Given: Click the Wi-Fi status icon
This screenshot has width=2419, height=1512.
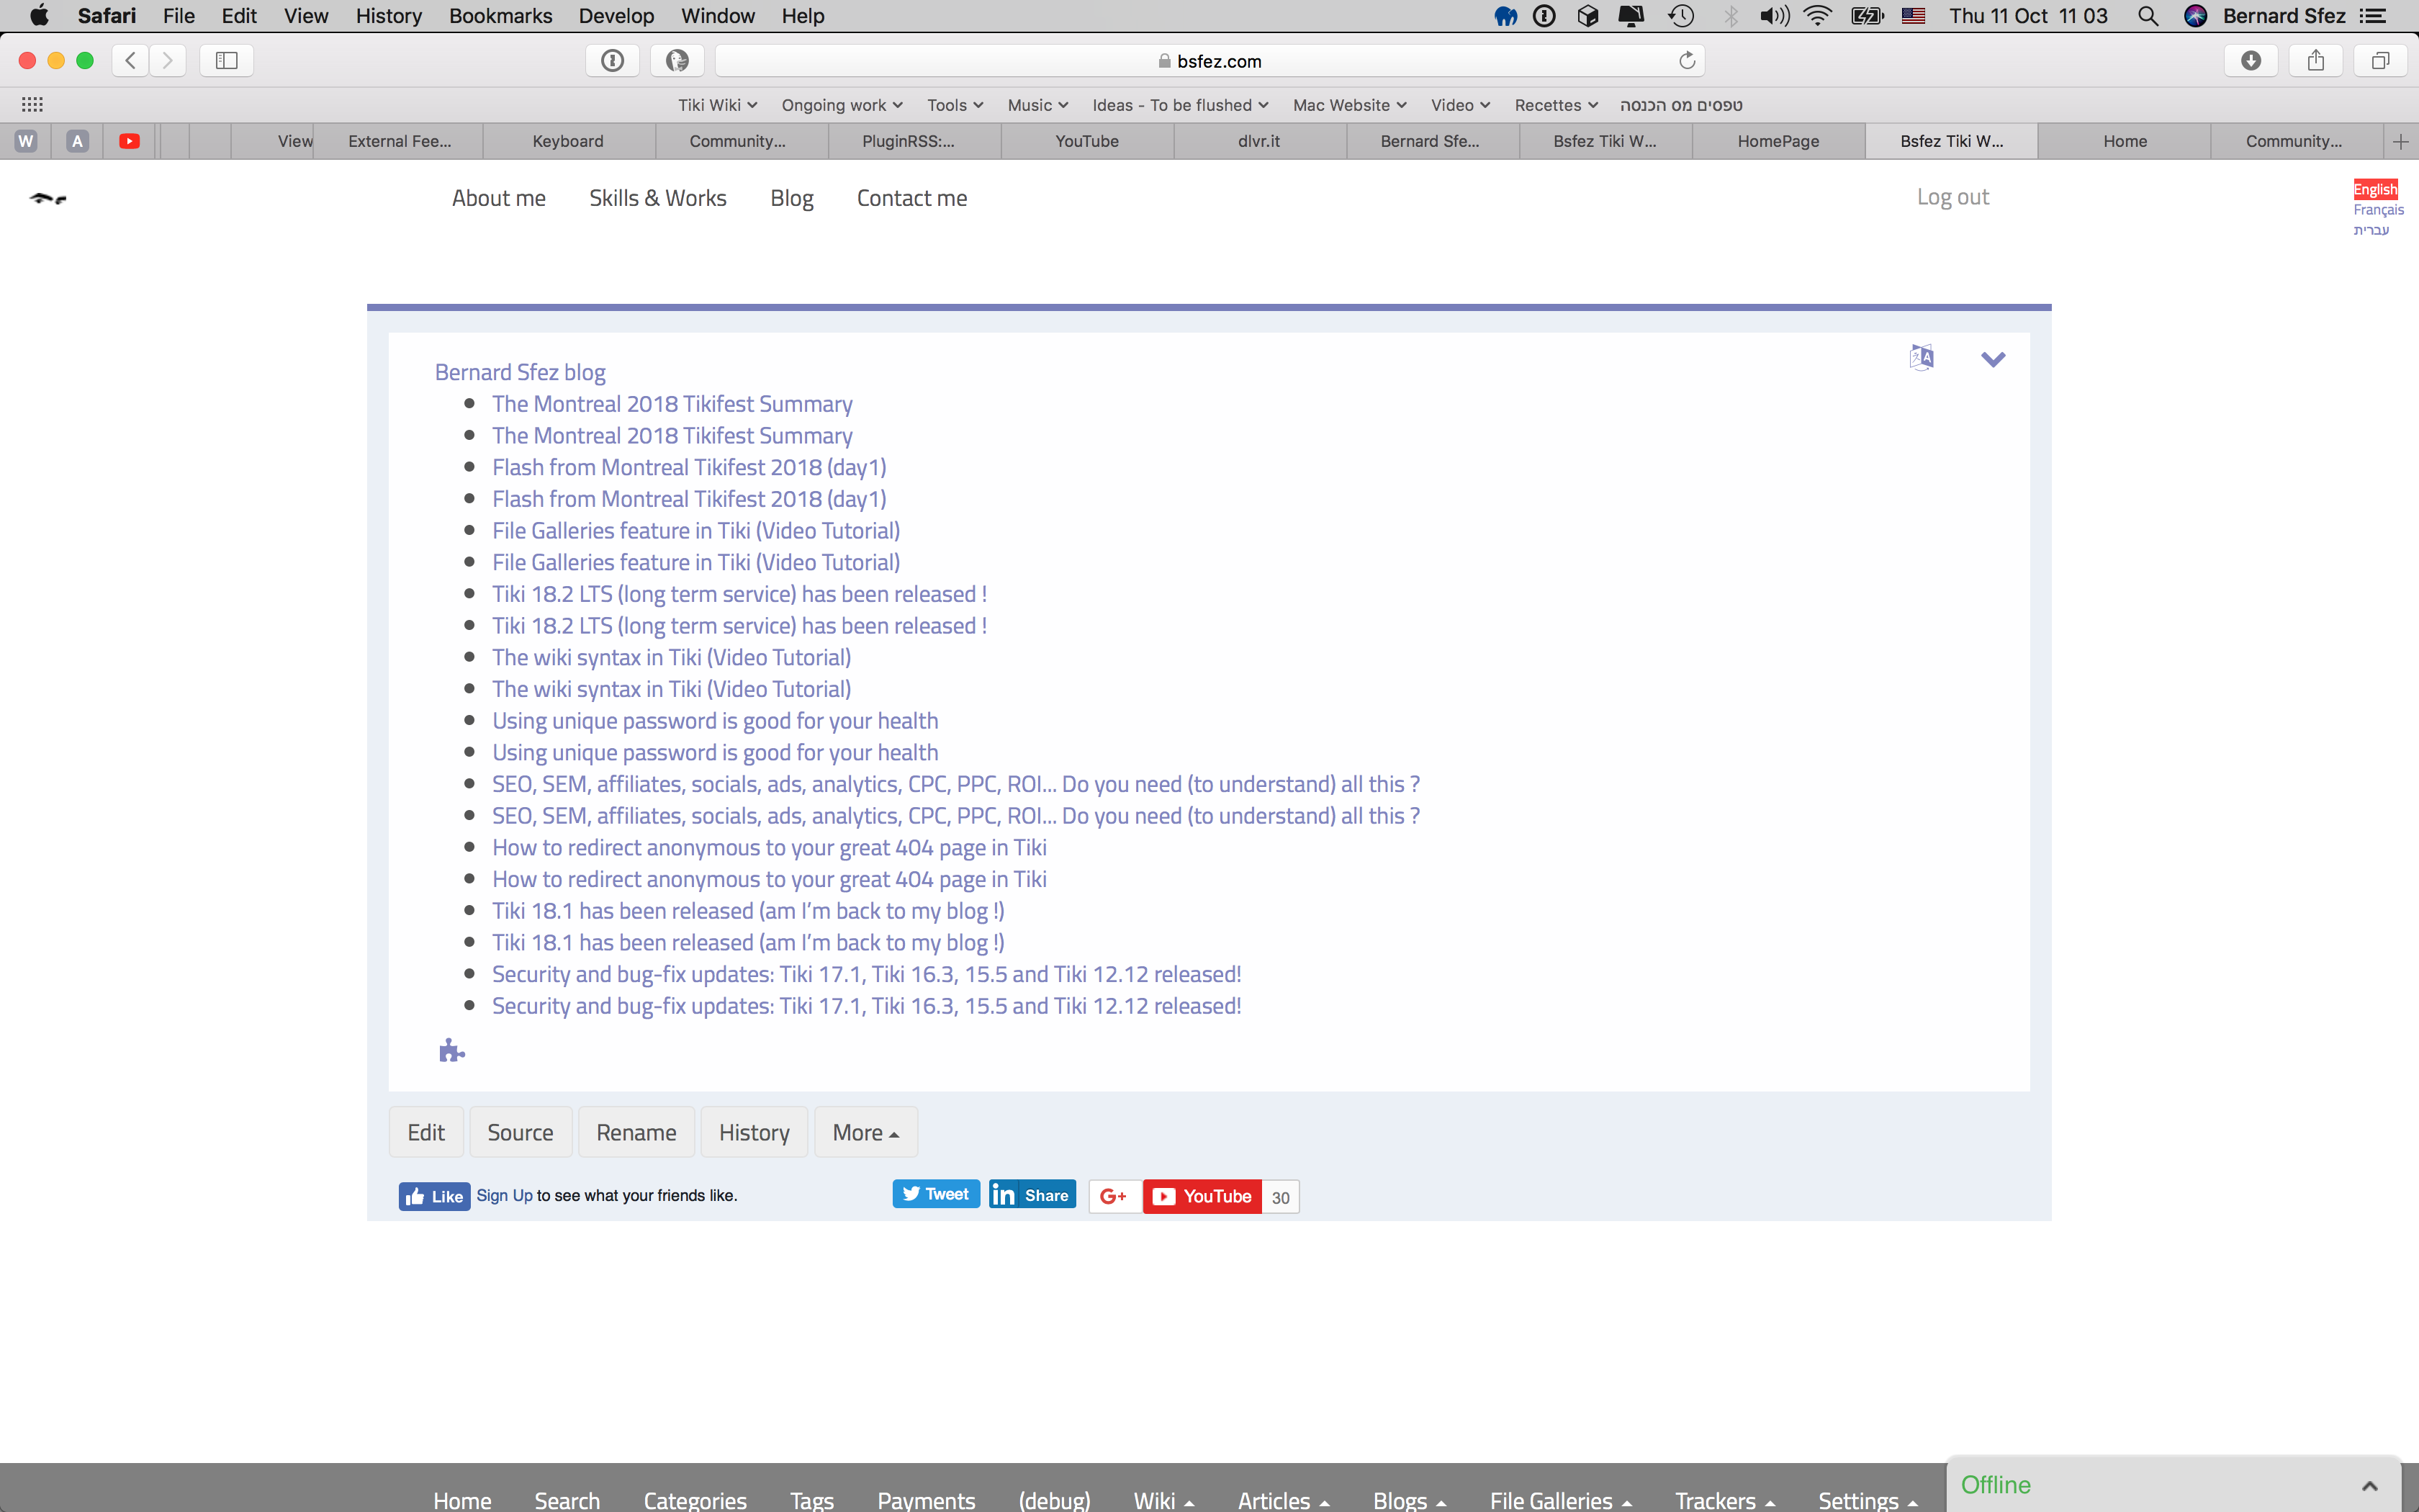Looking at the screenshot, I should click(1817, 16).
